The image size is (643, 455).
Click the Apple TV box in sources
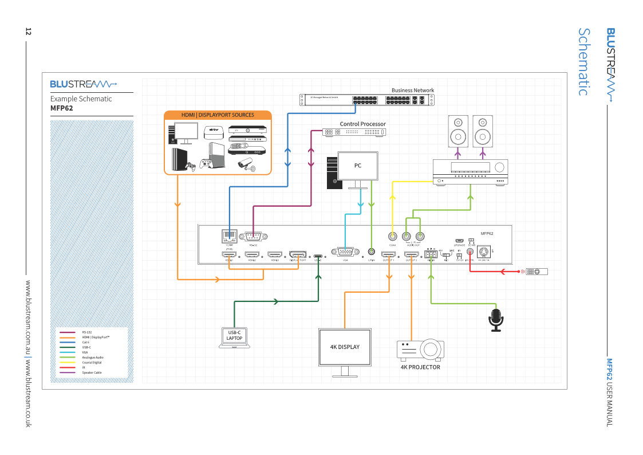[x=214, y=132]
